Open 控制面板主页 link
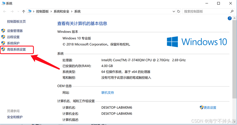This screenshot has width=237, height=125. [16, 21]
